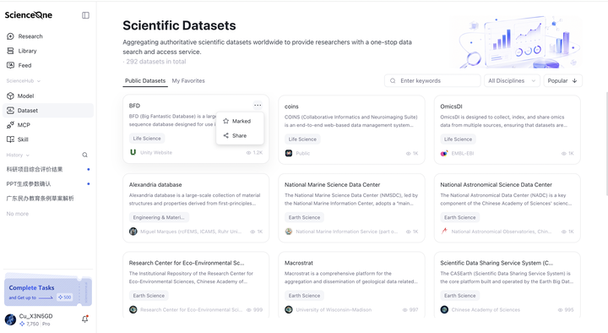Click National Marine Information Service logo
Image resolution: width=608 pixels, height=333 pixels.
(289, 232)
